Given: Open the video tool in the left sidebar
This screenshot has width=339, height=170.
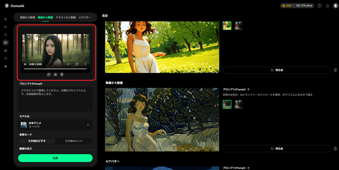Looking at the screenshot, I should [5, 42].
